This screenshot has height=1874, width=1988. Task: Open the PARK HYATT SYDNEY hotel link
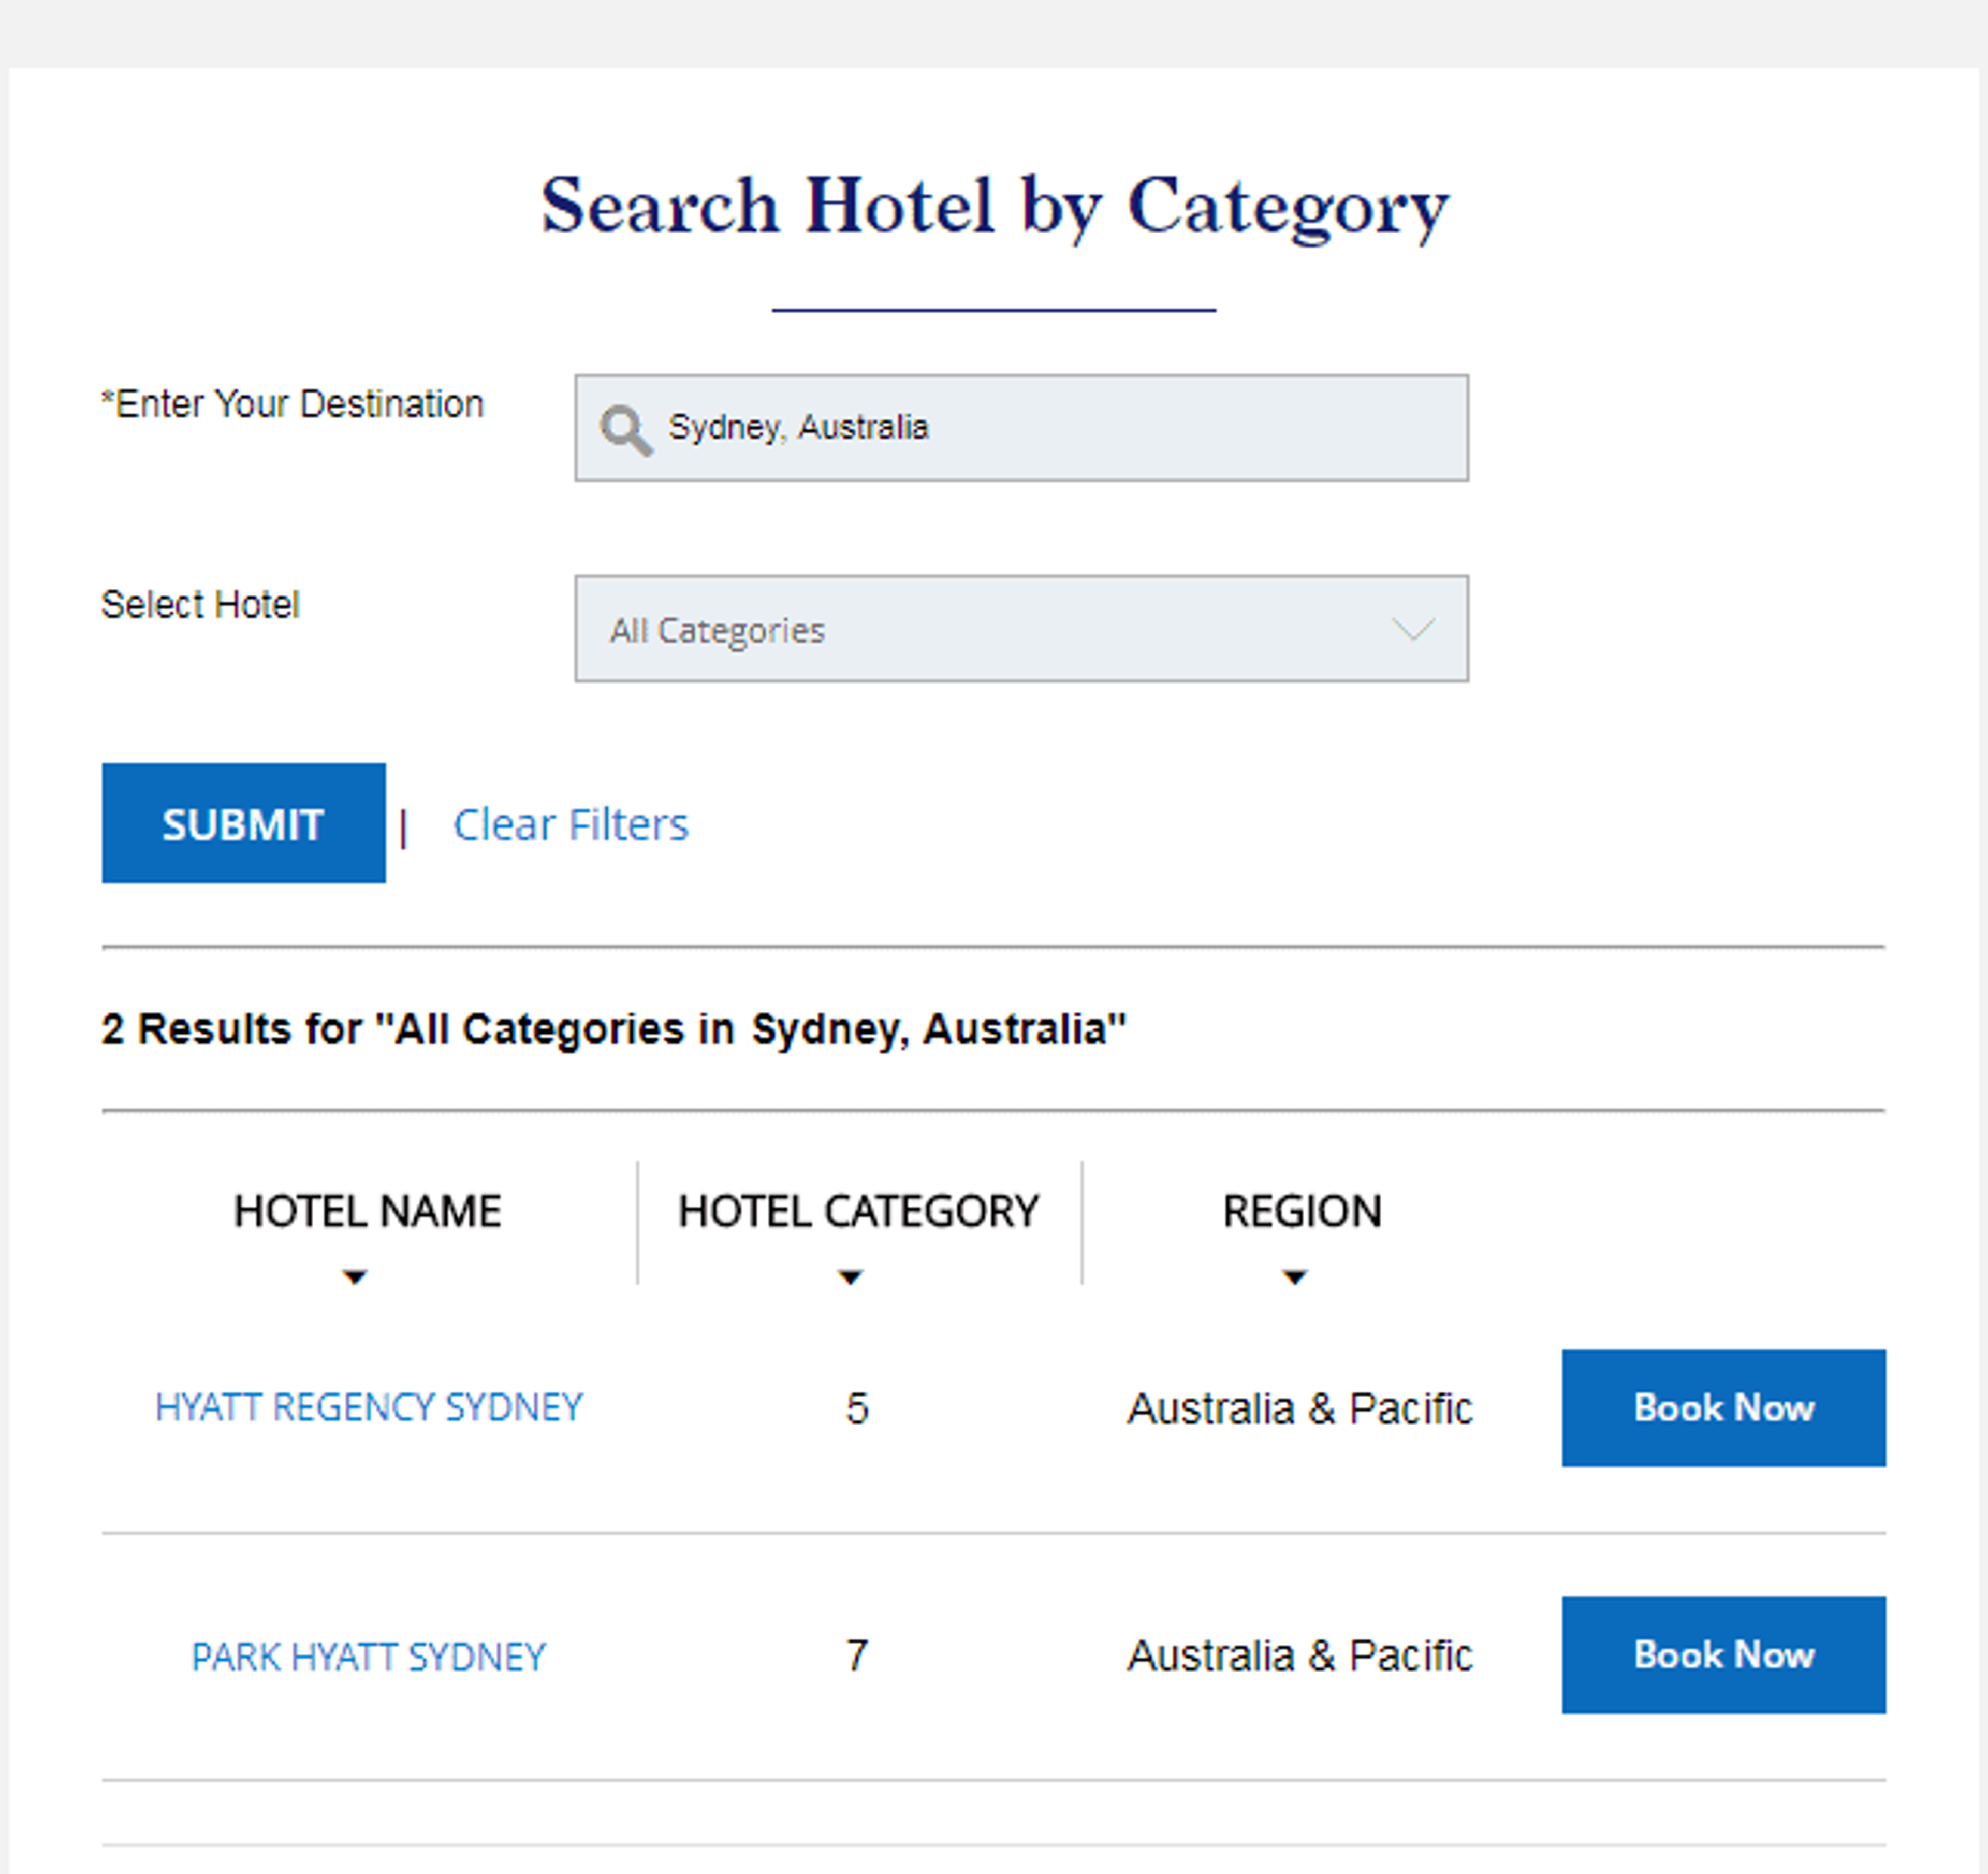[368, 1657]
